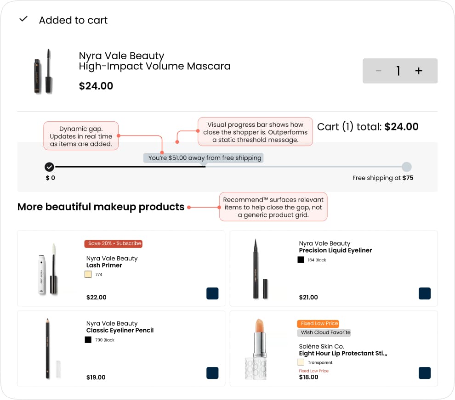Click the $0 checkmark circle on progress bar

pyautogui.click(x=49, y=167)
